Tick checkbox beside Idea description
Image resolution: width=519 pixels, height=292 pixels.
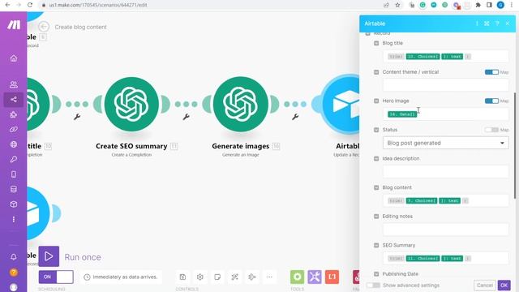pyautogui.click(x=376, y=159)
